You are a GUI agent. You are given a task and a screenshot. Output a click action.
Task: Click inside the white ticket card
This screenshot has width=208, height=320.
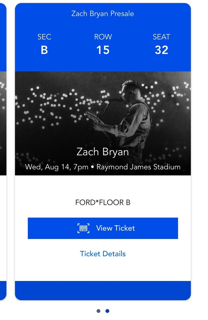click(103, 272)
